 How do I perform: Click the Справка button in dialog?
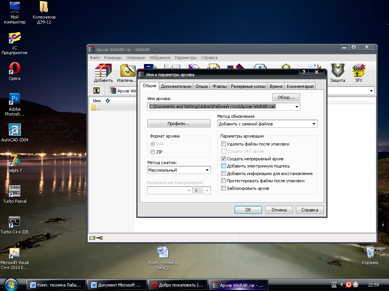click(x=310, y=210)
